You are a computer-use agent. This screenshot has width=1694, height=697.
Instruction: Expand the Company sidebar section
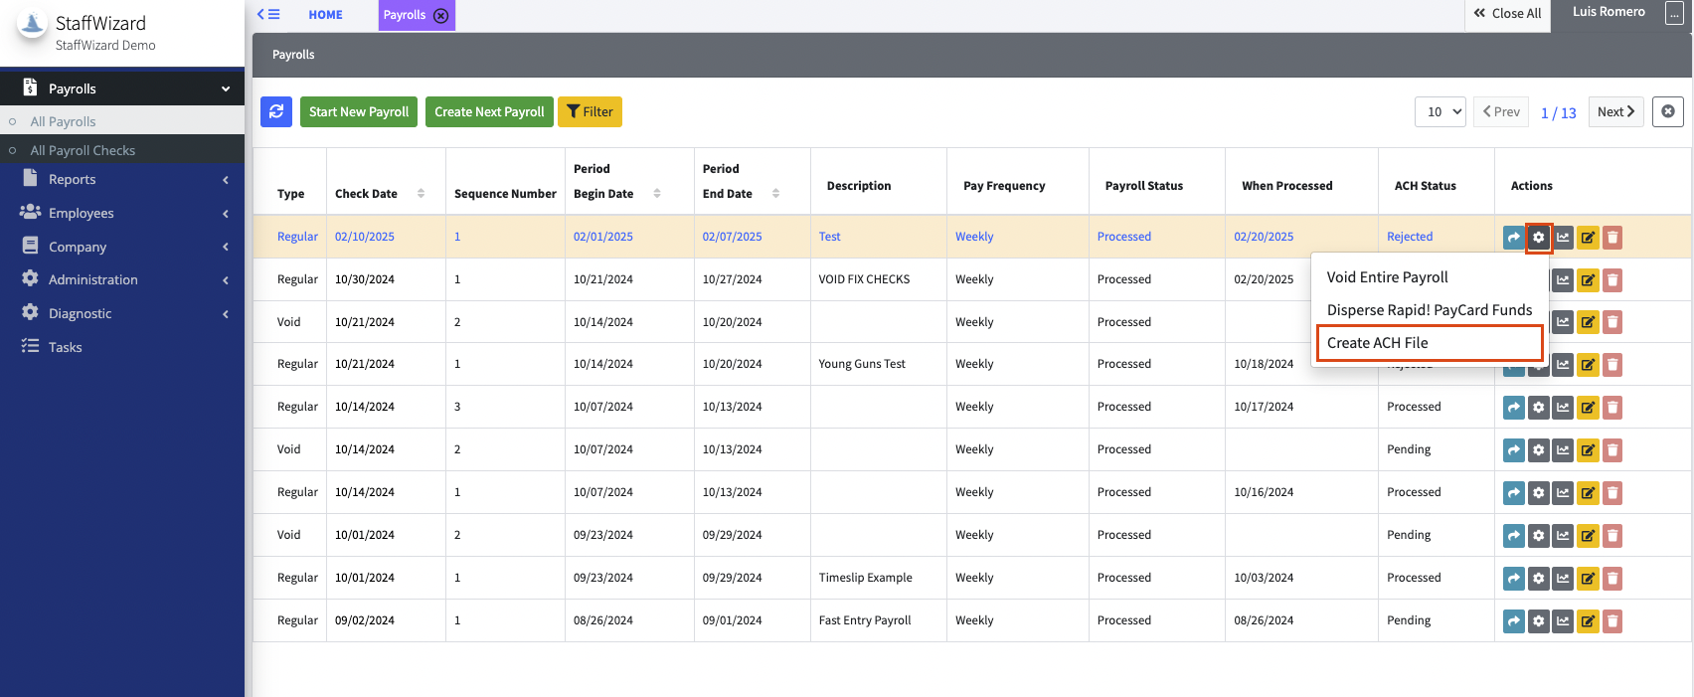coord(122,247)
